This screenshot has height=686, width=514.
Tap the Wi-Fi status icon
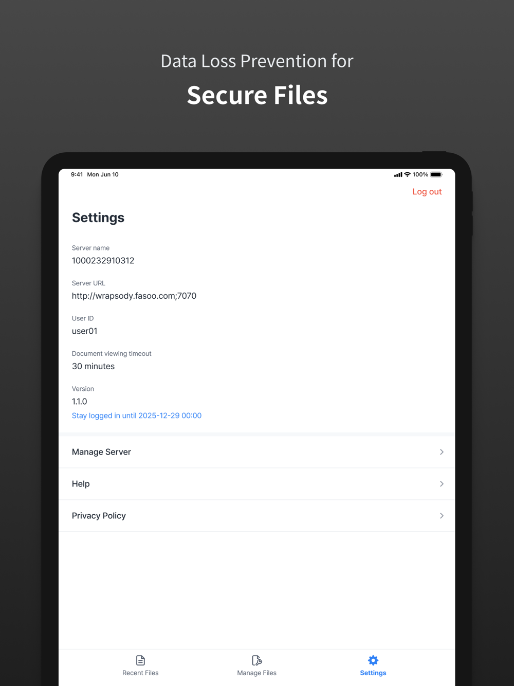407,175
